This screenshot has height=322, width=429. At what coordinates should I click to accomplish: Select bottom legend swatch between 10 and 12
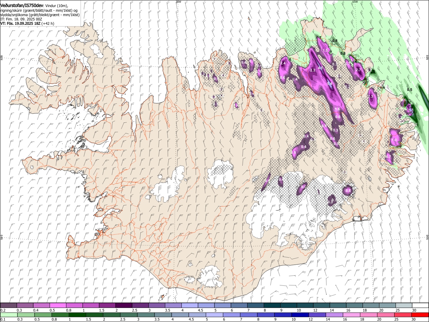coord(300,315)
